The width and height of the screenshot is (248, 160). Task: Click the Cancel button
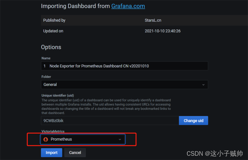pyautogui.click(x=75, y=152)
